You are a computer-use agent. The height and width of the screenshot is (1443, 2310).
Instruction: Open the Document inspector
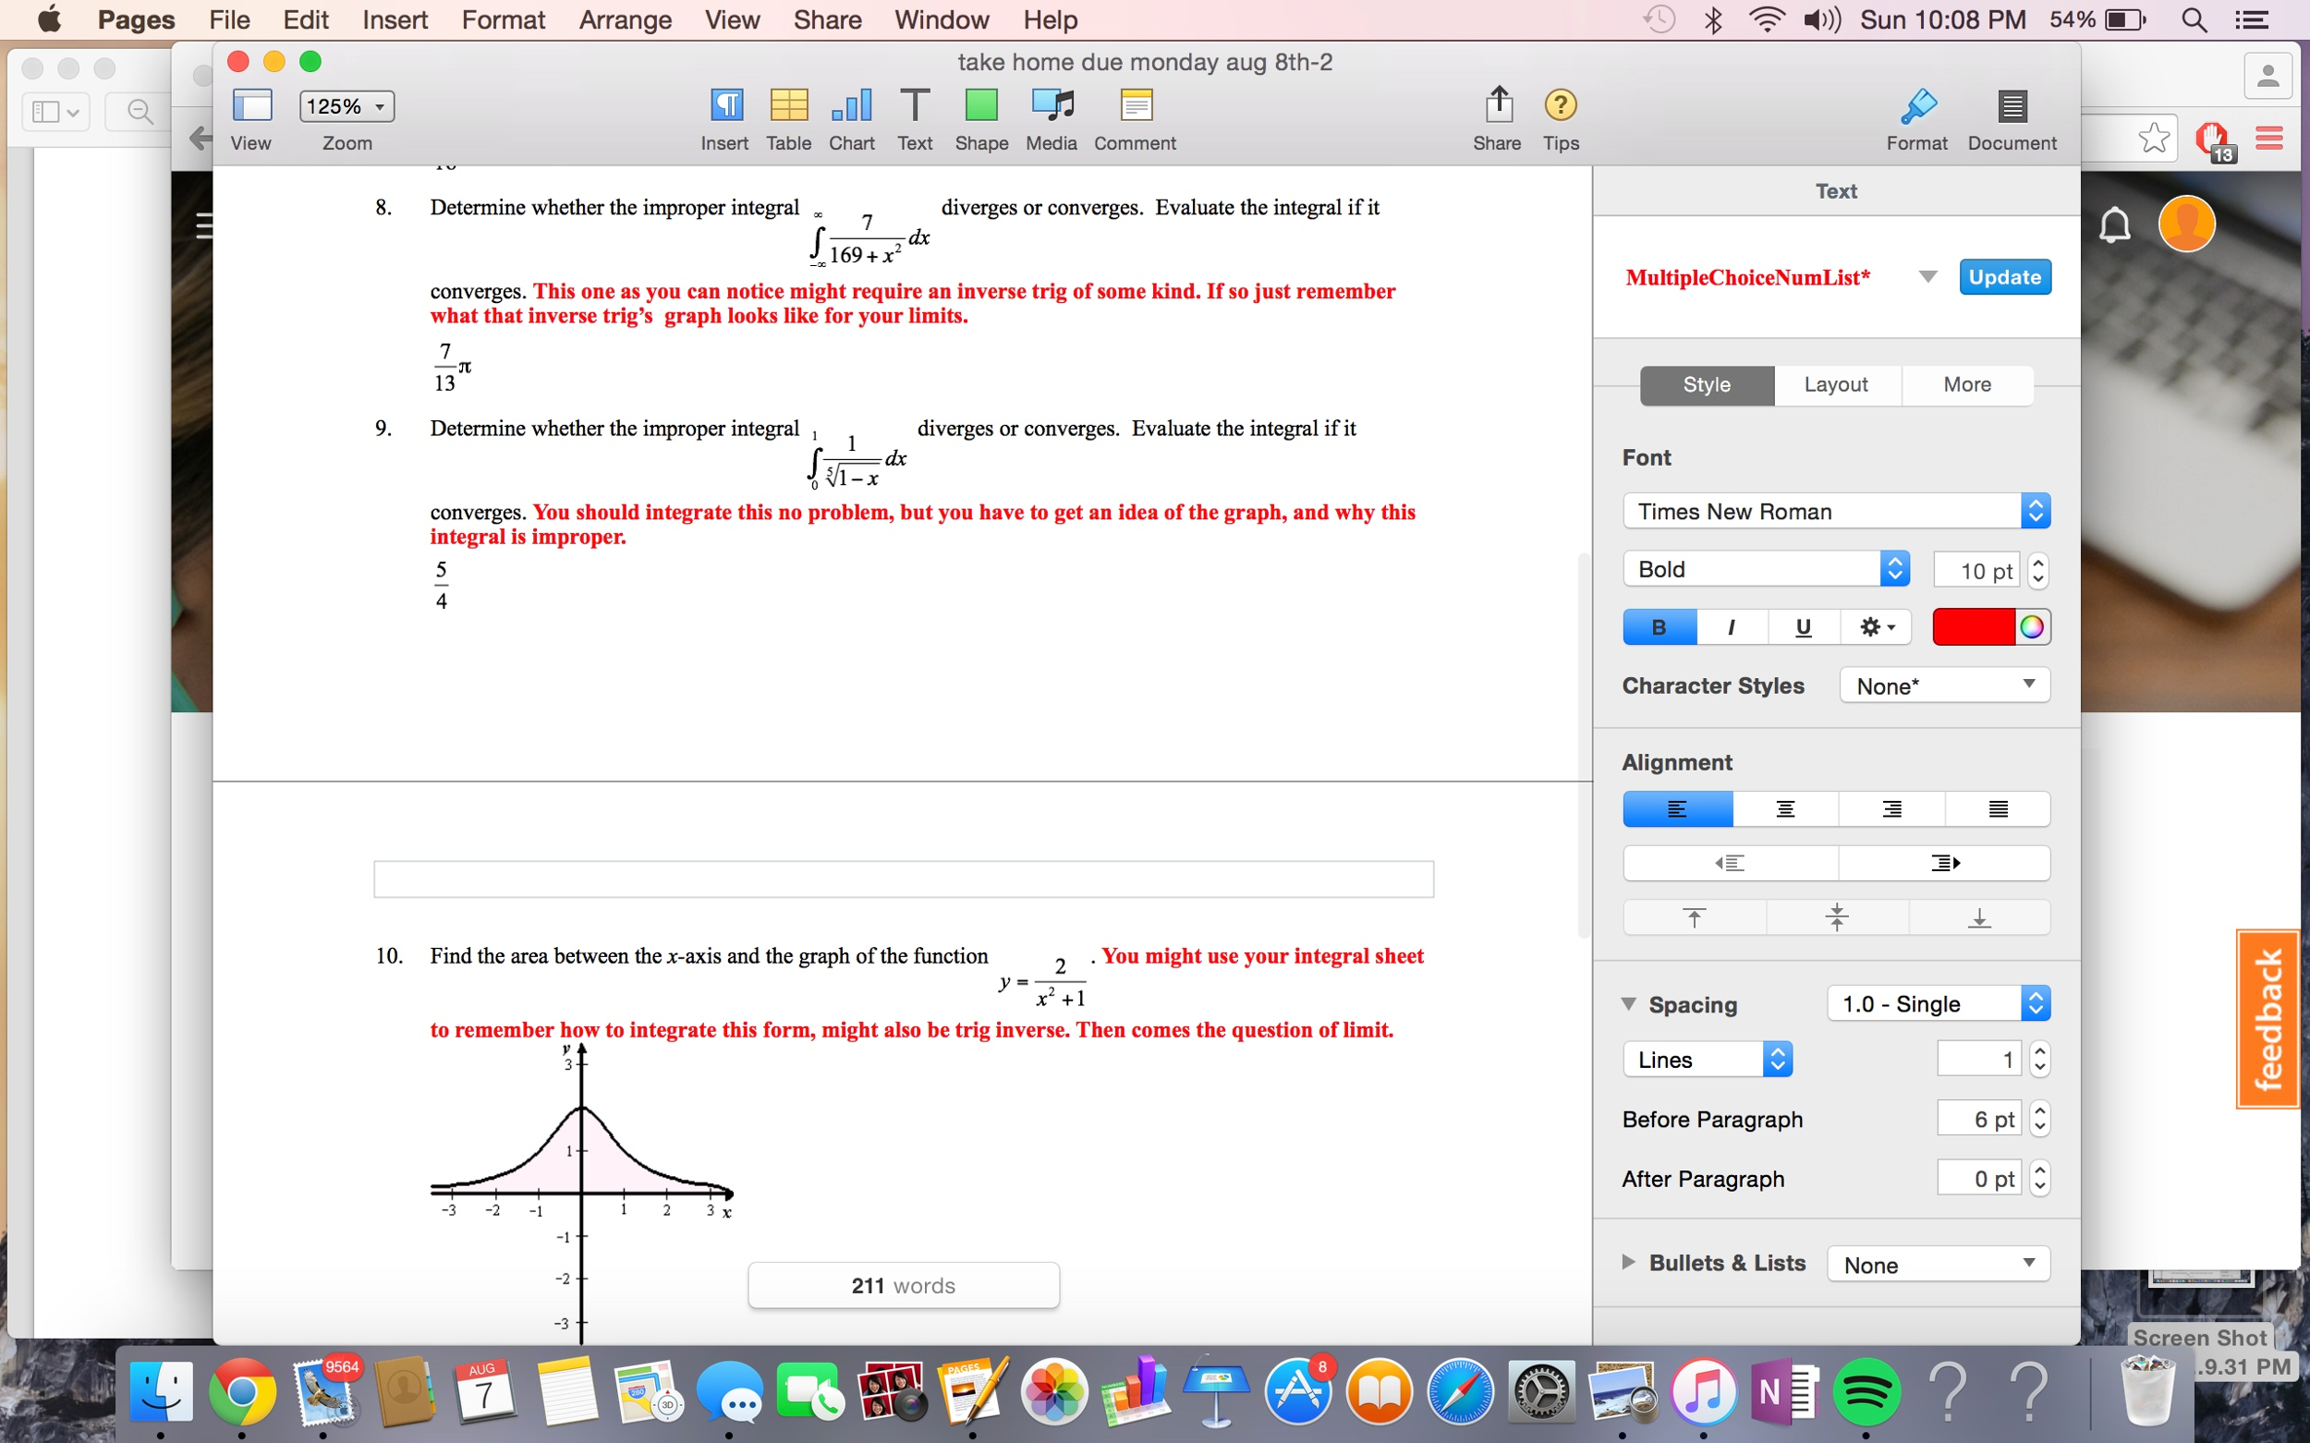pos(2012,107)
